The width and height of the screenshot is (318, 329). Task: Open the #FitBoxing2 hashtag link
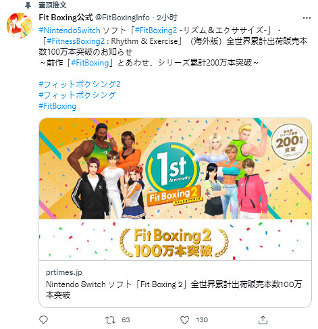point(156,30)
